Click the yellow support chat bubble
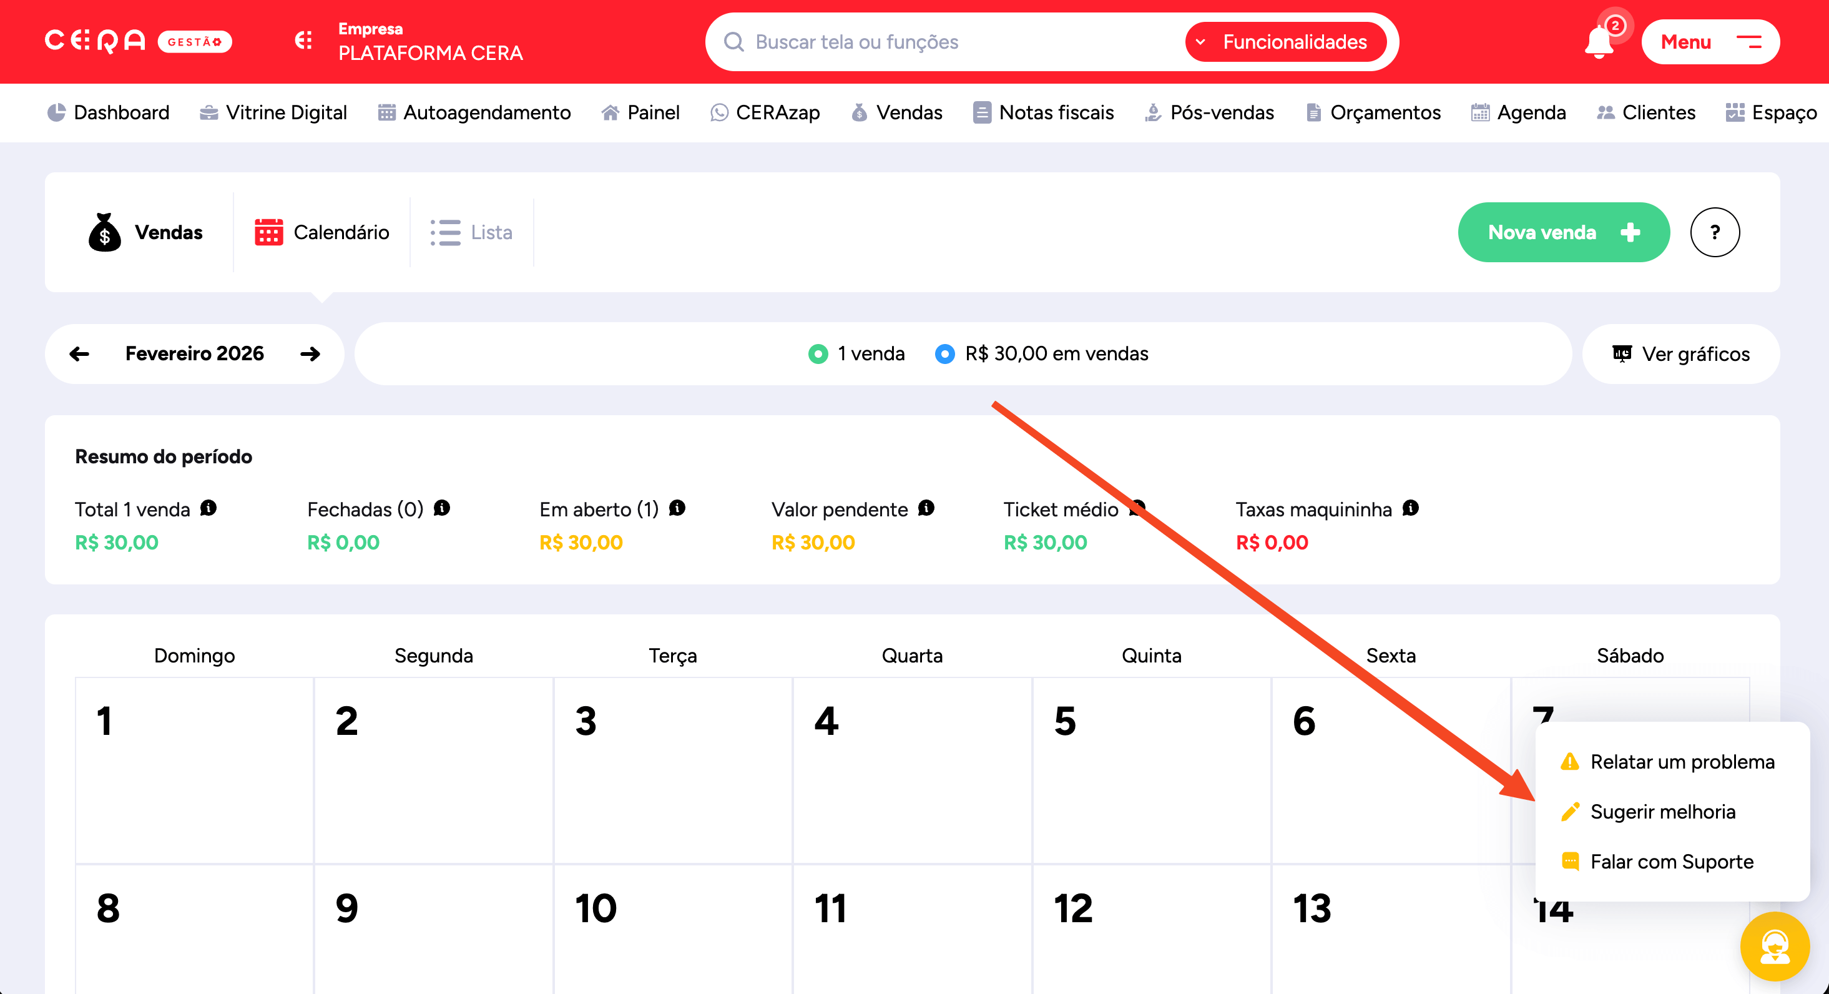This screenshot has width=1829, height=994. coord(1774,947)
